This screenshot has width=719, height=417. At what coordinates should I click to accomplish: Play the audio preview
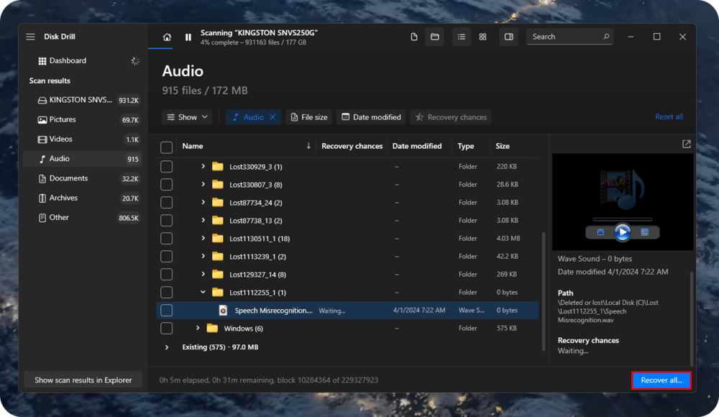[623, 232]
